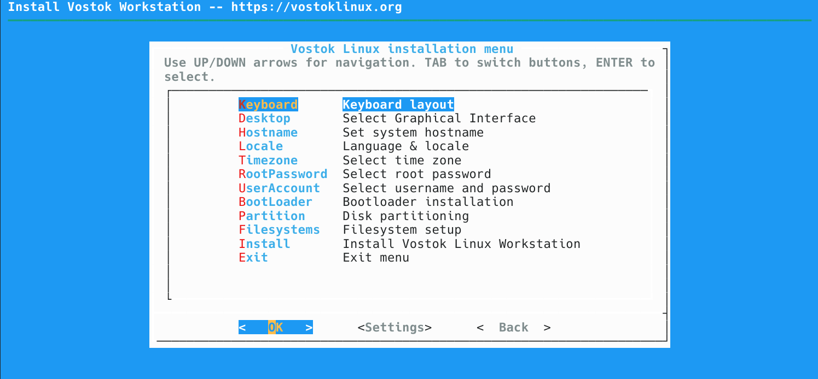Open the BootLoader installation entry
Screen dimensions: 818x379
pyautogui.click(x=275, y=202)
